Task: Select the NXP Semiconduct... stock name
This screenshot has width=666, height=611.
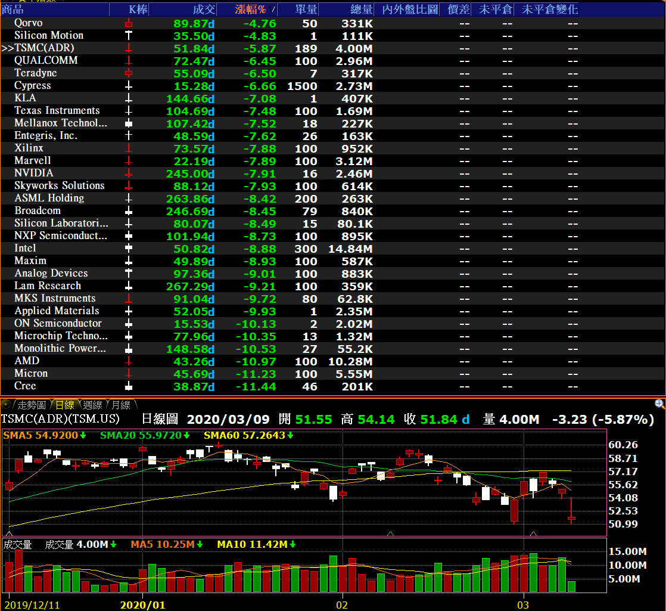Action: 61,236
